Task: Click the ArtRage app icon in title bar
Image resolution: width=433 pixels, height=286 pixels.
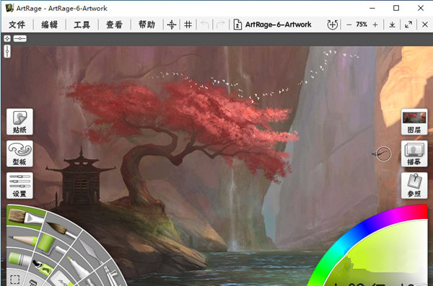Action: (9, 8)
